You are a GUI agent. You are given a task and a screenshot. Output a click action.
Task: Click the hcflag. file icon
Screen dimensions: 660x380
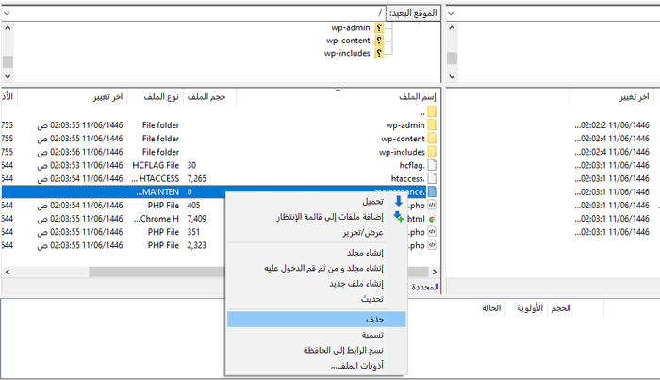[432, 165]
